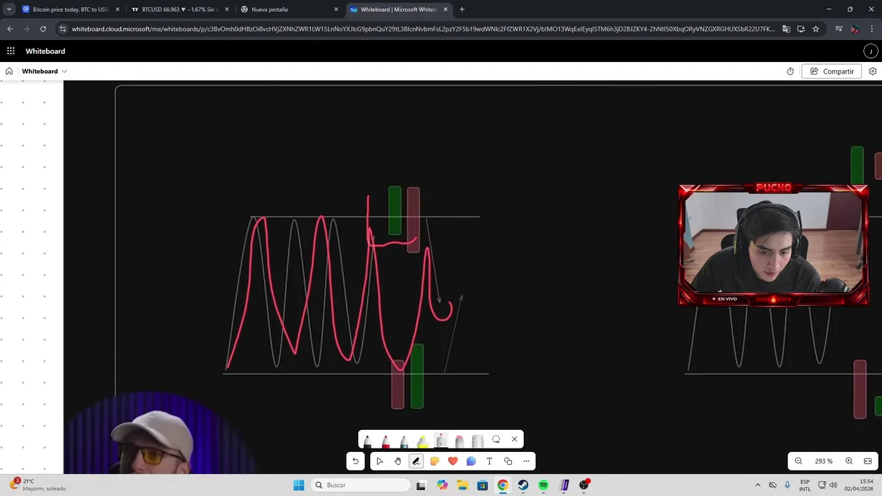Open more toolbar options

[x=526, y=461]
